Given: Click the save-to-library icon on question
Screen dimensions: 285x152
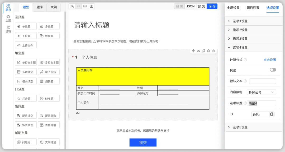Looking at the screenshot, I should click(213, 51).
